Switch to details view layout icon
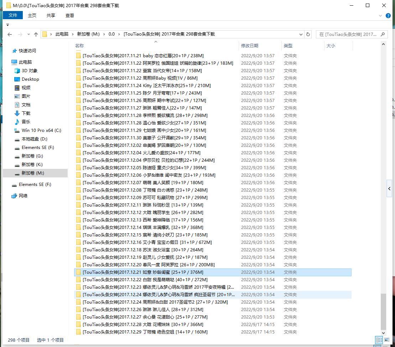Screen dimensions: 395x347 [x=379, y=340]
